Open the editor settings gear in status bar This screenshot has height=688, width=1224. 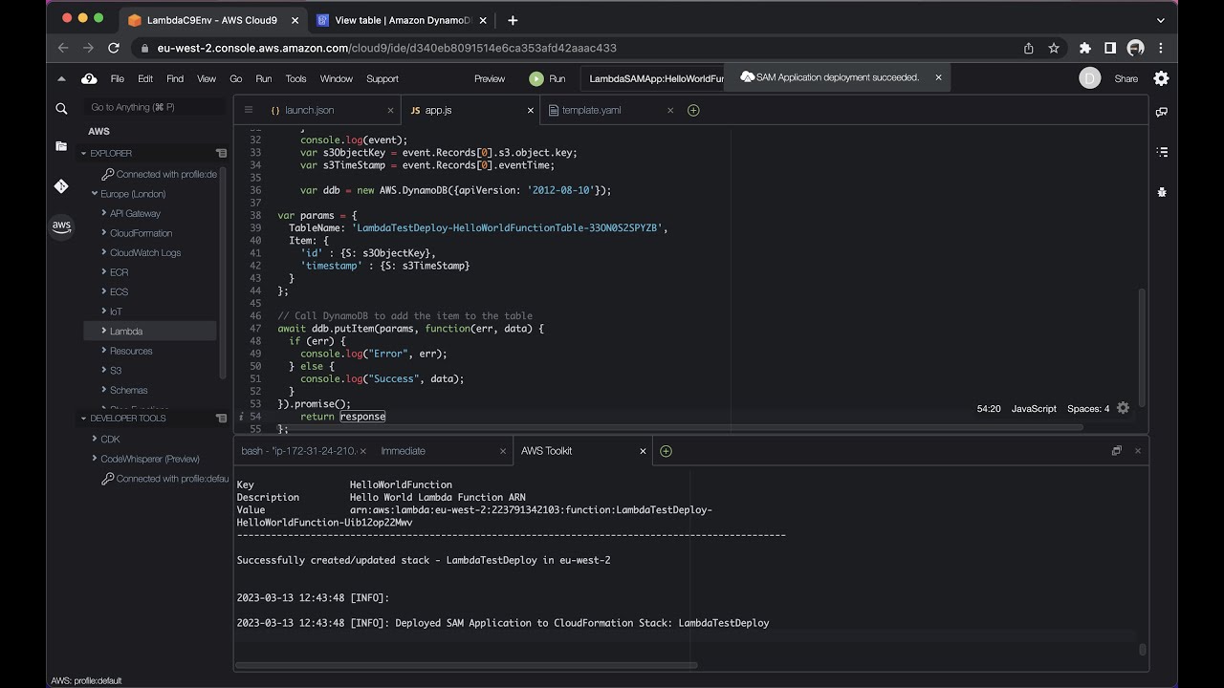coord(1124,408)
